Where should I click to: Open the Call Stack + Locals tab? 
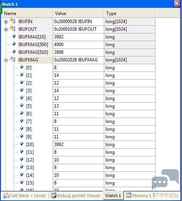coord(25,196)
